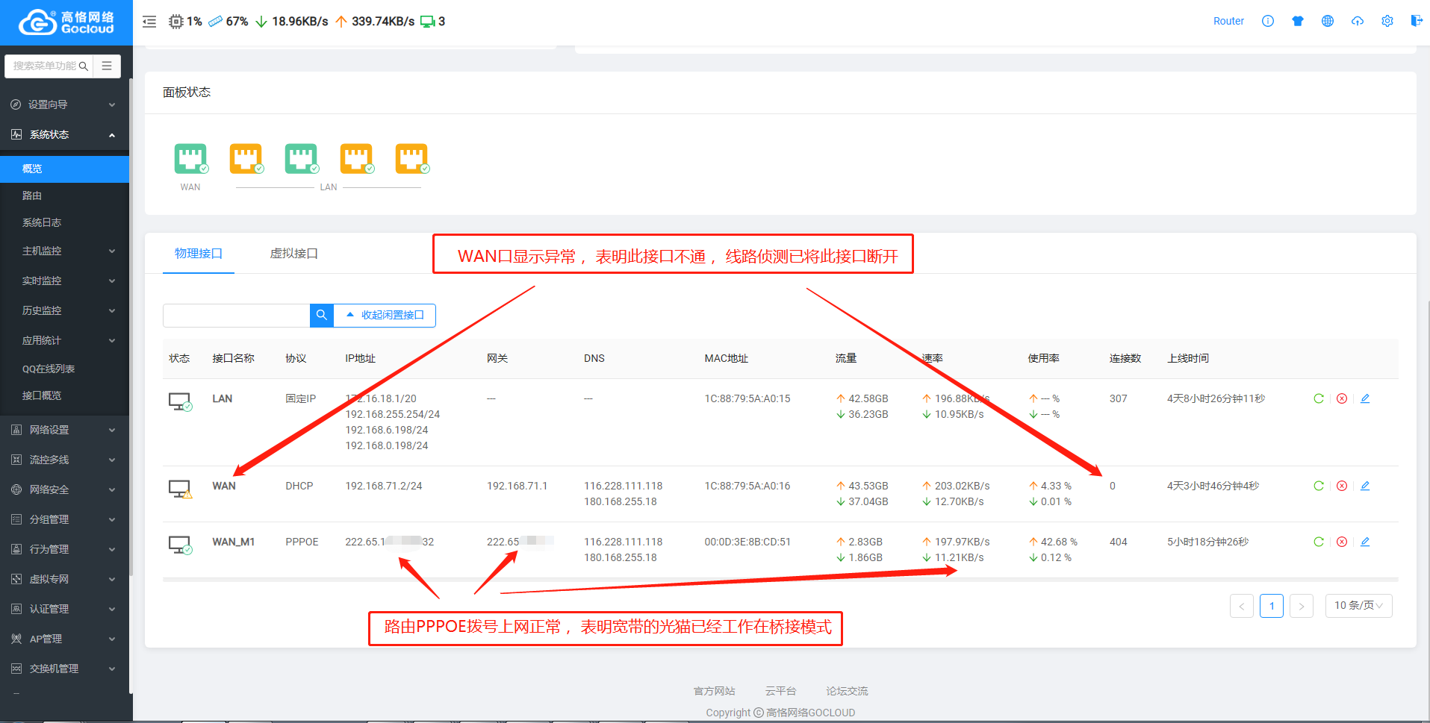Click the interface table horizontal scrollbar
Screen dimensions: 1430x723
(x=780, y=580)
